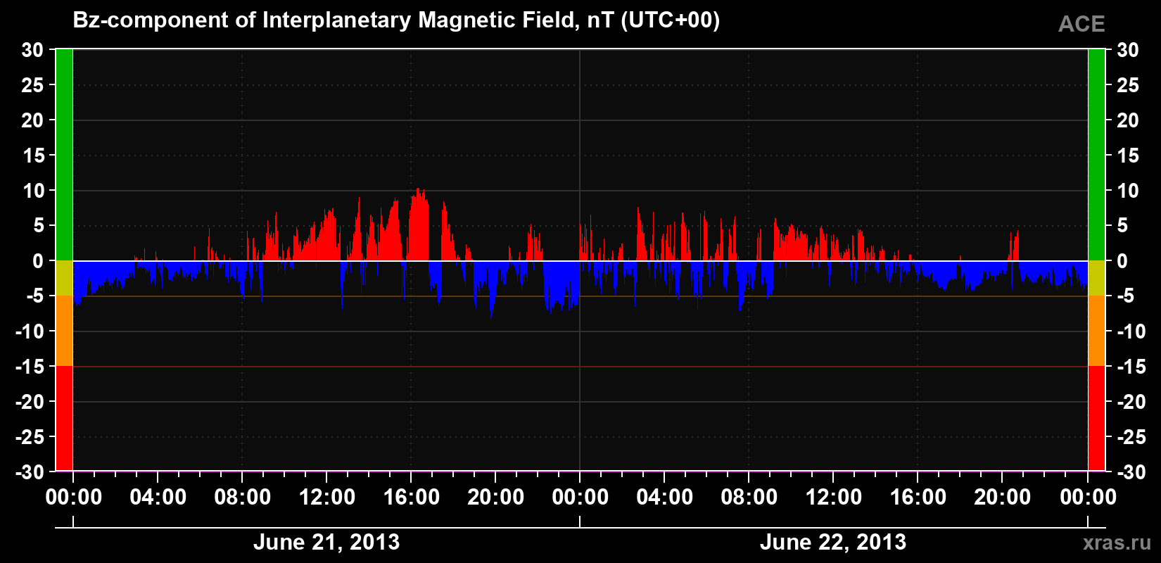Click the Bz-component chart title text
Viewport: 1161px width, 563px height.
[x=396, y=21]
